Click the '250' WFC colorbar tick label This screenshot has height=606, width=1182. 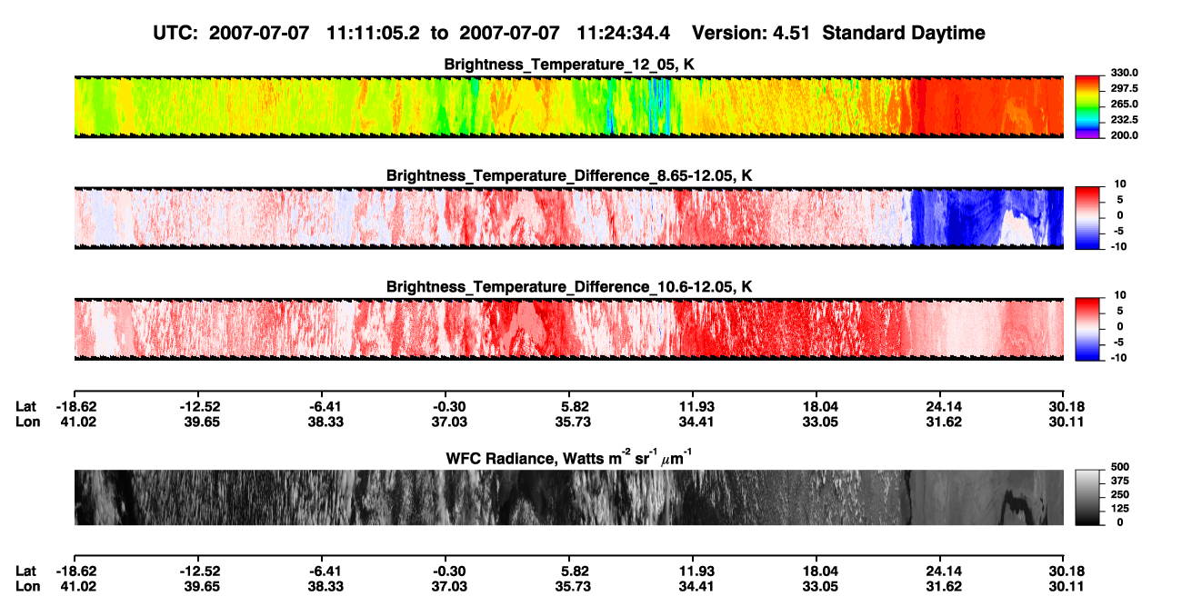click(x=1120, y=496)
